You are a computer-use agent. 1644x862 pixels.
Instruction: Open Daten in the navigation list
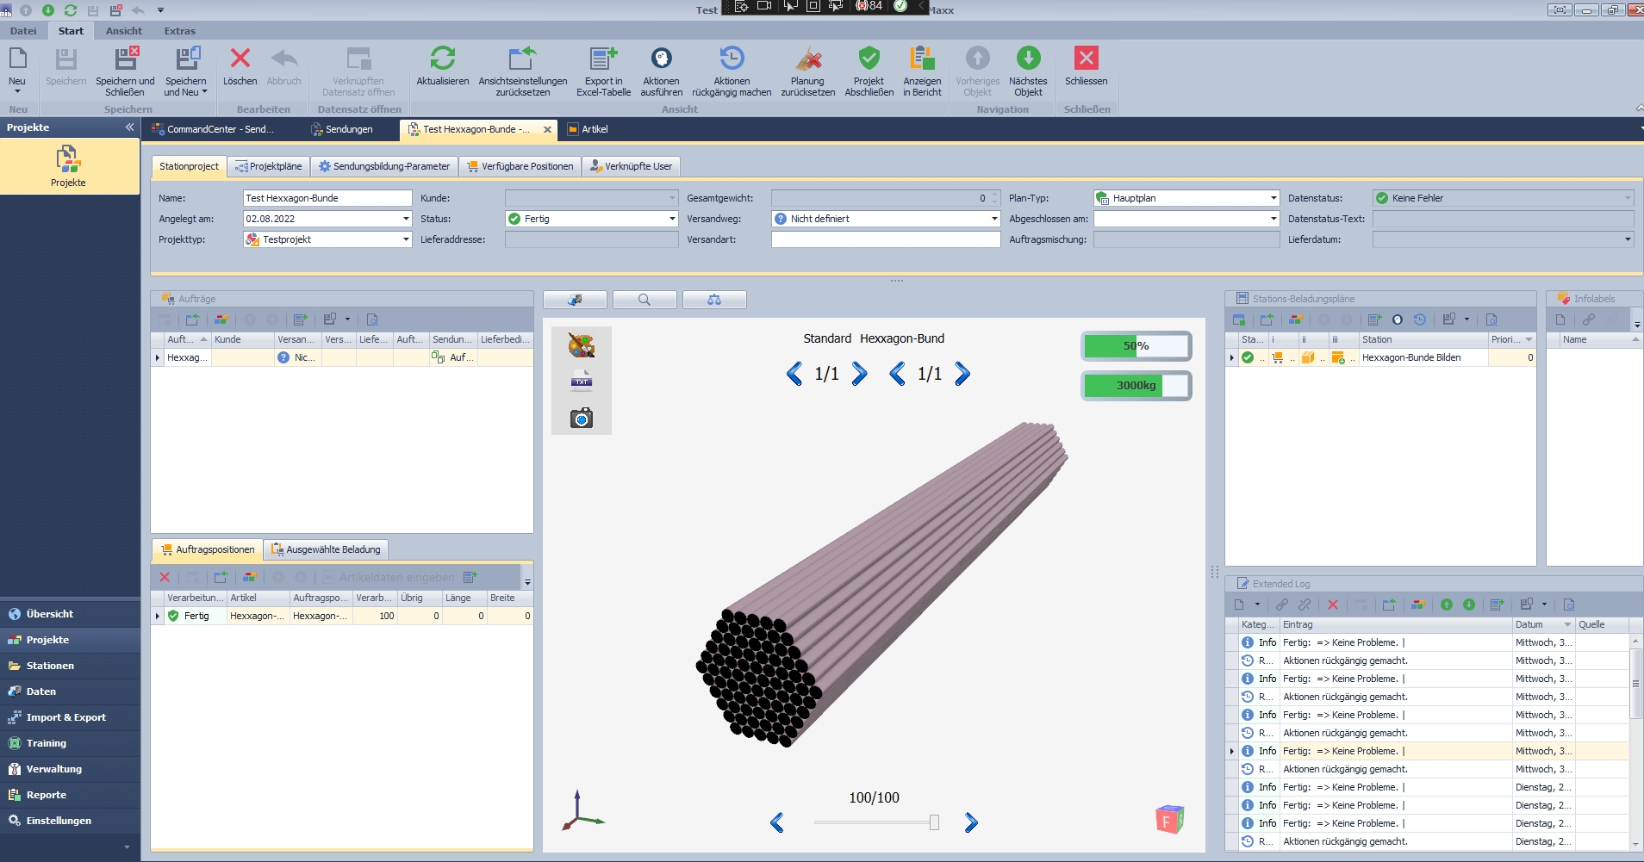70,691
